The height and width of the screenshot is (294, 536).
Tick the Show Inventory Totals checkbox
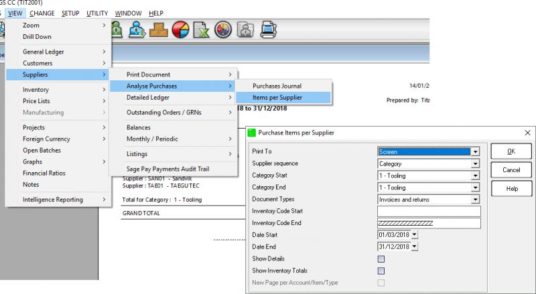pos(381,271)
